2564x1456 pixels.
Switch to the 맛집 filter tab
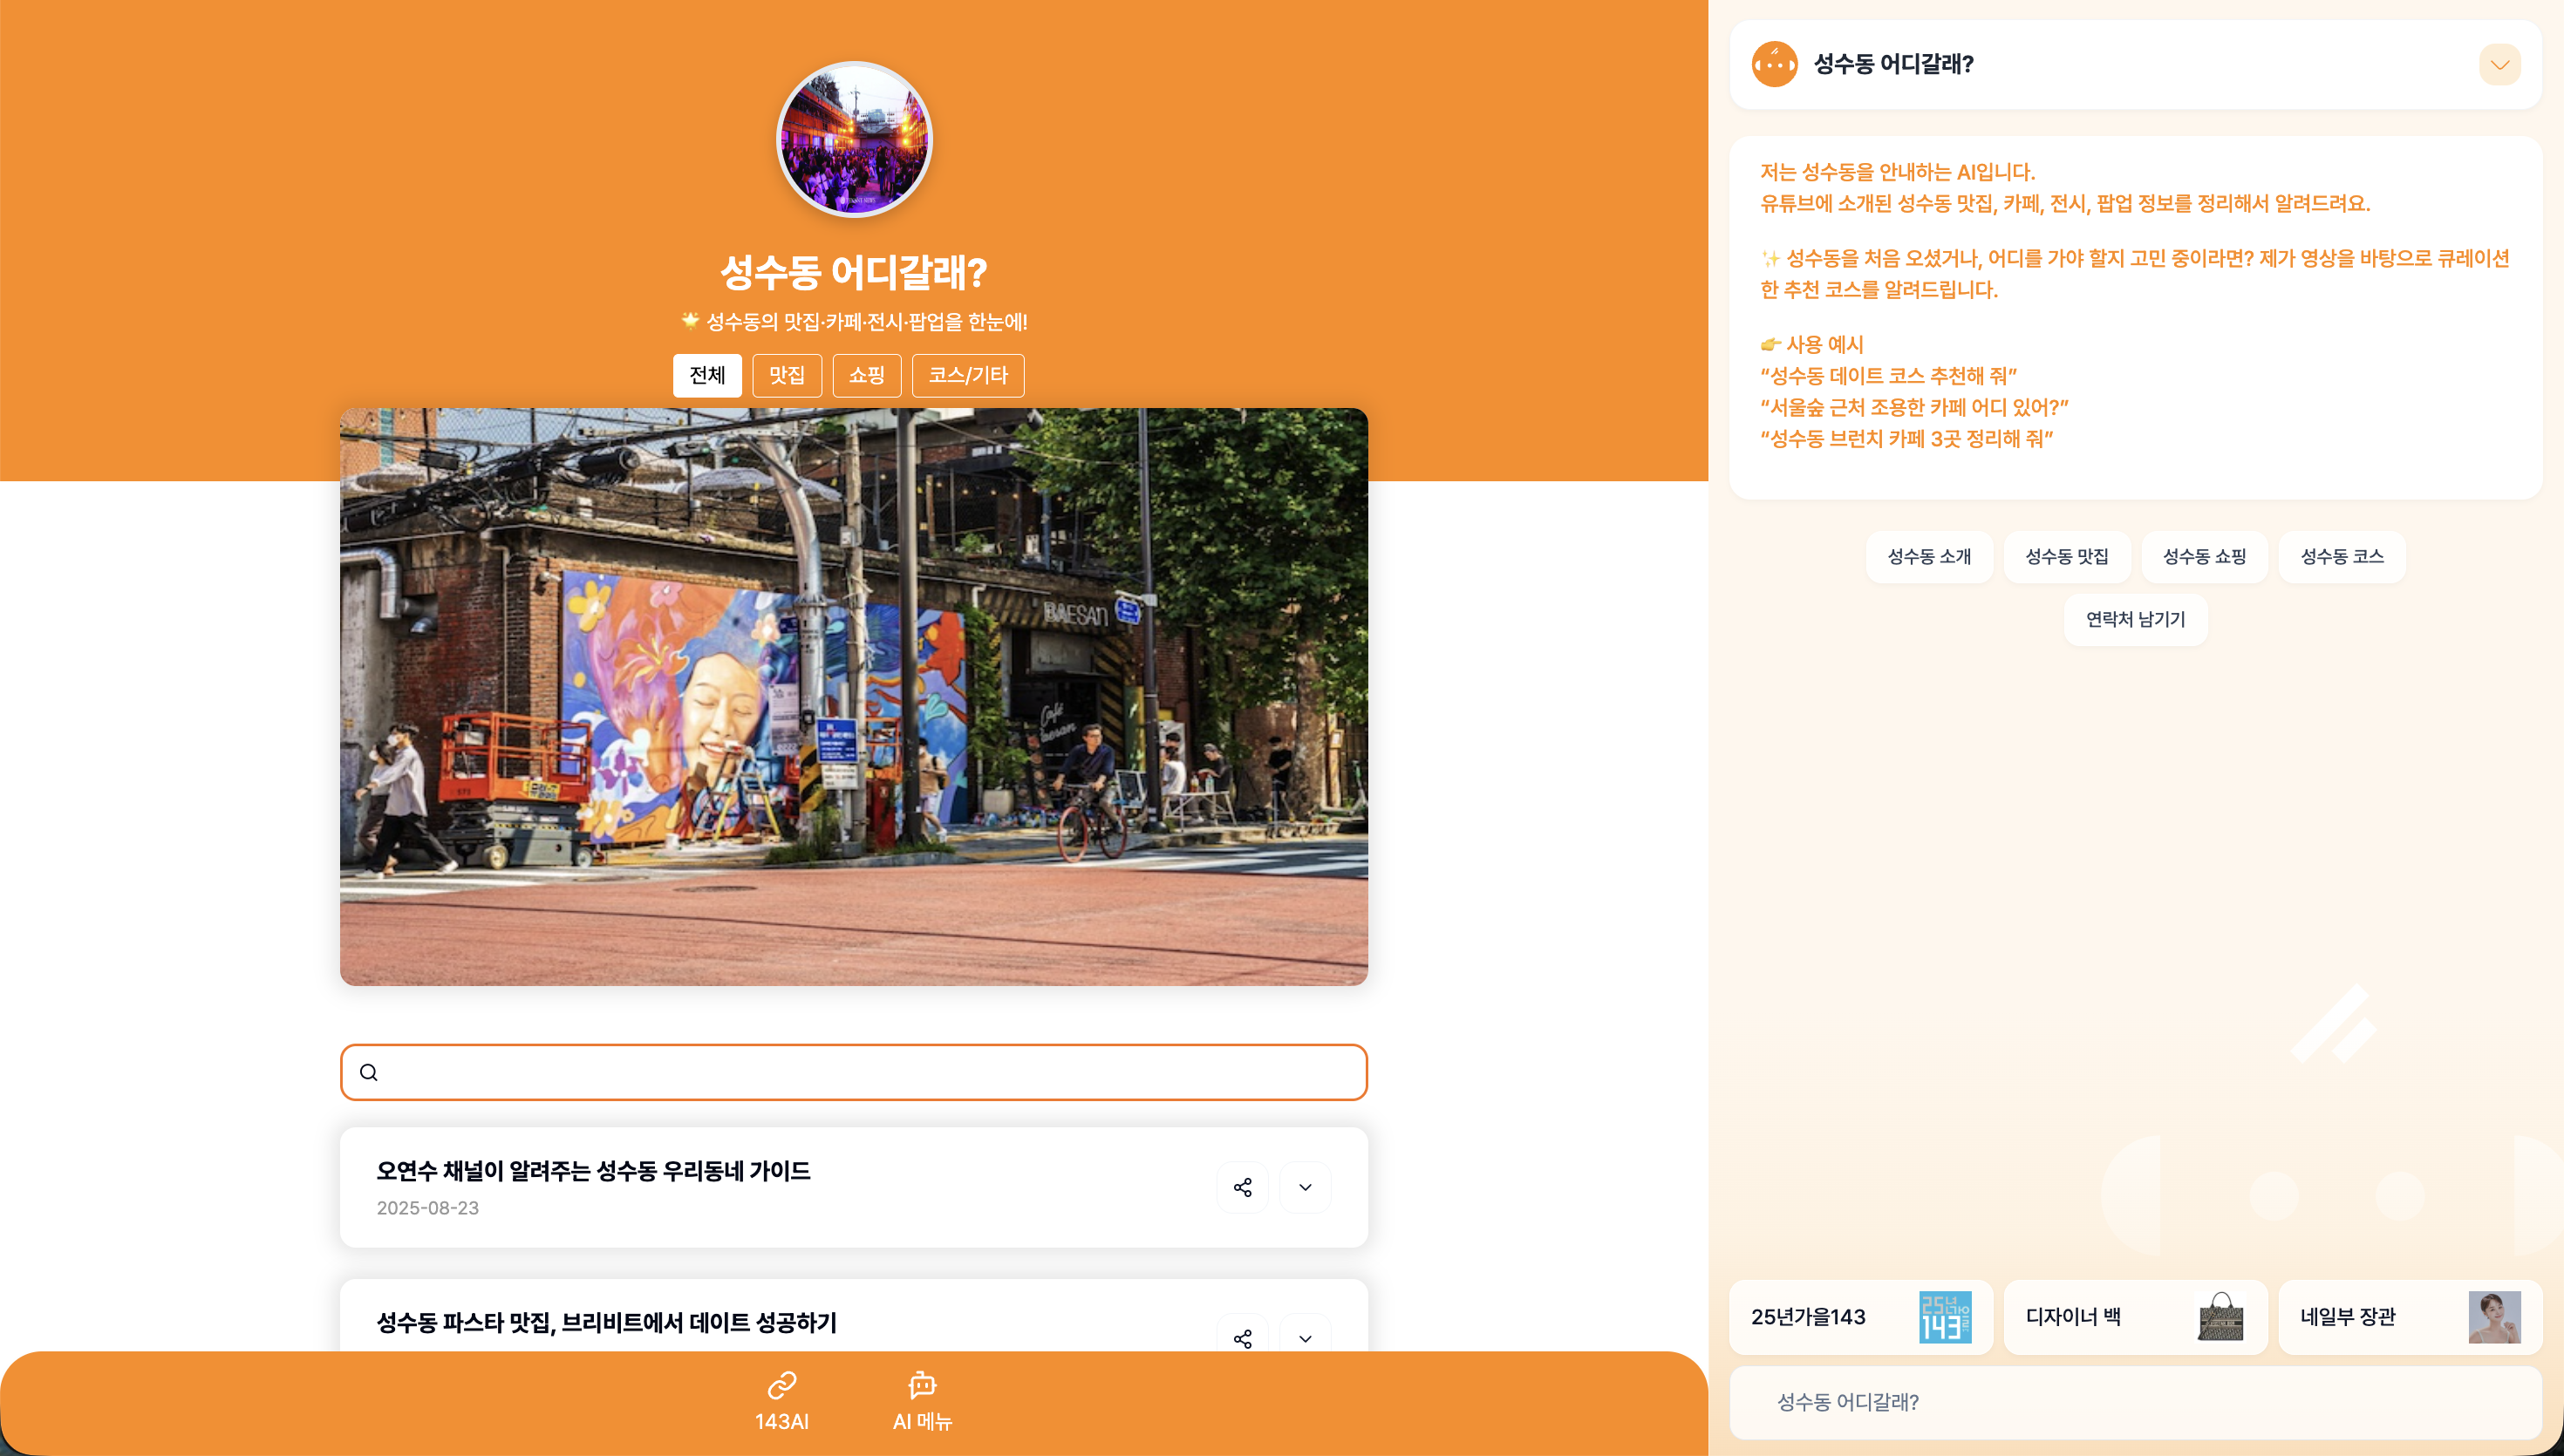[787, 375]
